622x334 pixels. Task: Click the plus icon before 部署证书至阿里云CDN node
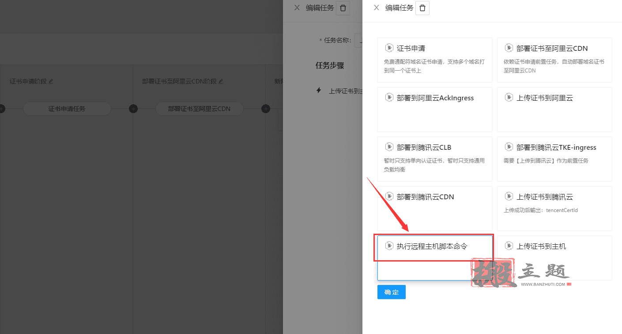[x=133, y=109]
